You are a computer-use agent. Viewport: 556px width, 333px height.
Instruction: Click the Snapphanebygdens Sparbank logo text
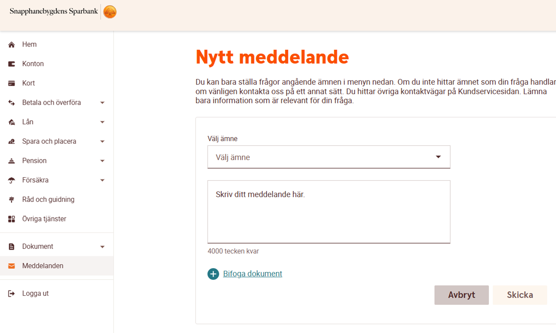(54, 11)
